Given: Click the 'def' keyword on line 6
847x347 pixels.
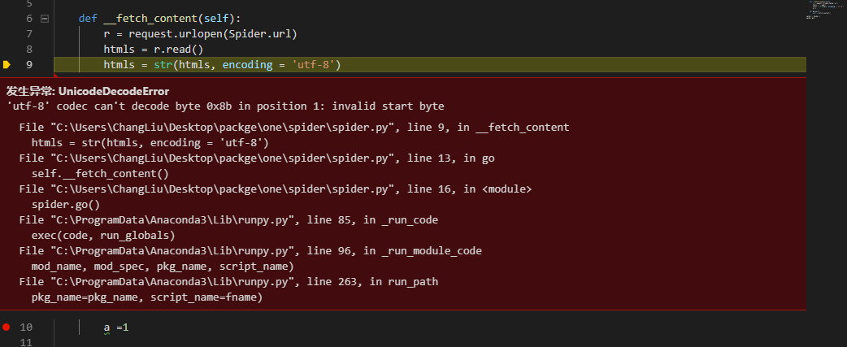Looking at the screenshot, I should [88, 18].
